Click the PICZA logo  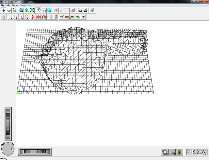pyautogui.click(x=197, y=152)
